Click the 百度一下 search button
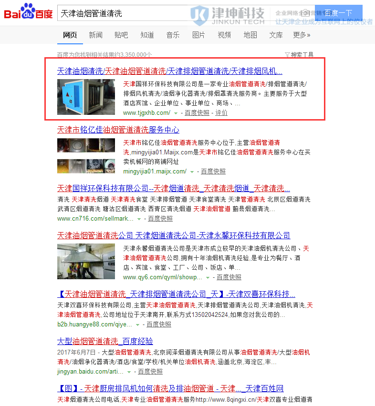Viewport: 375px width, 406px height. 338,13
